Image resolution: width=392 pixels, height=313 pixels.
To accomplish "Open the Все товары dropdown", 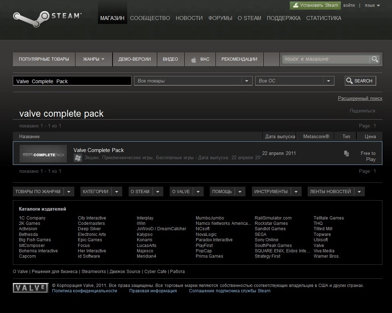I will tap(193, 81).
